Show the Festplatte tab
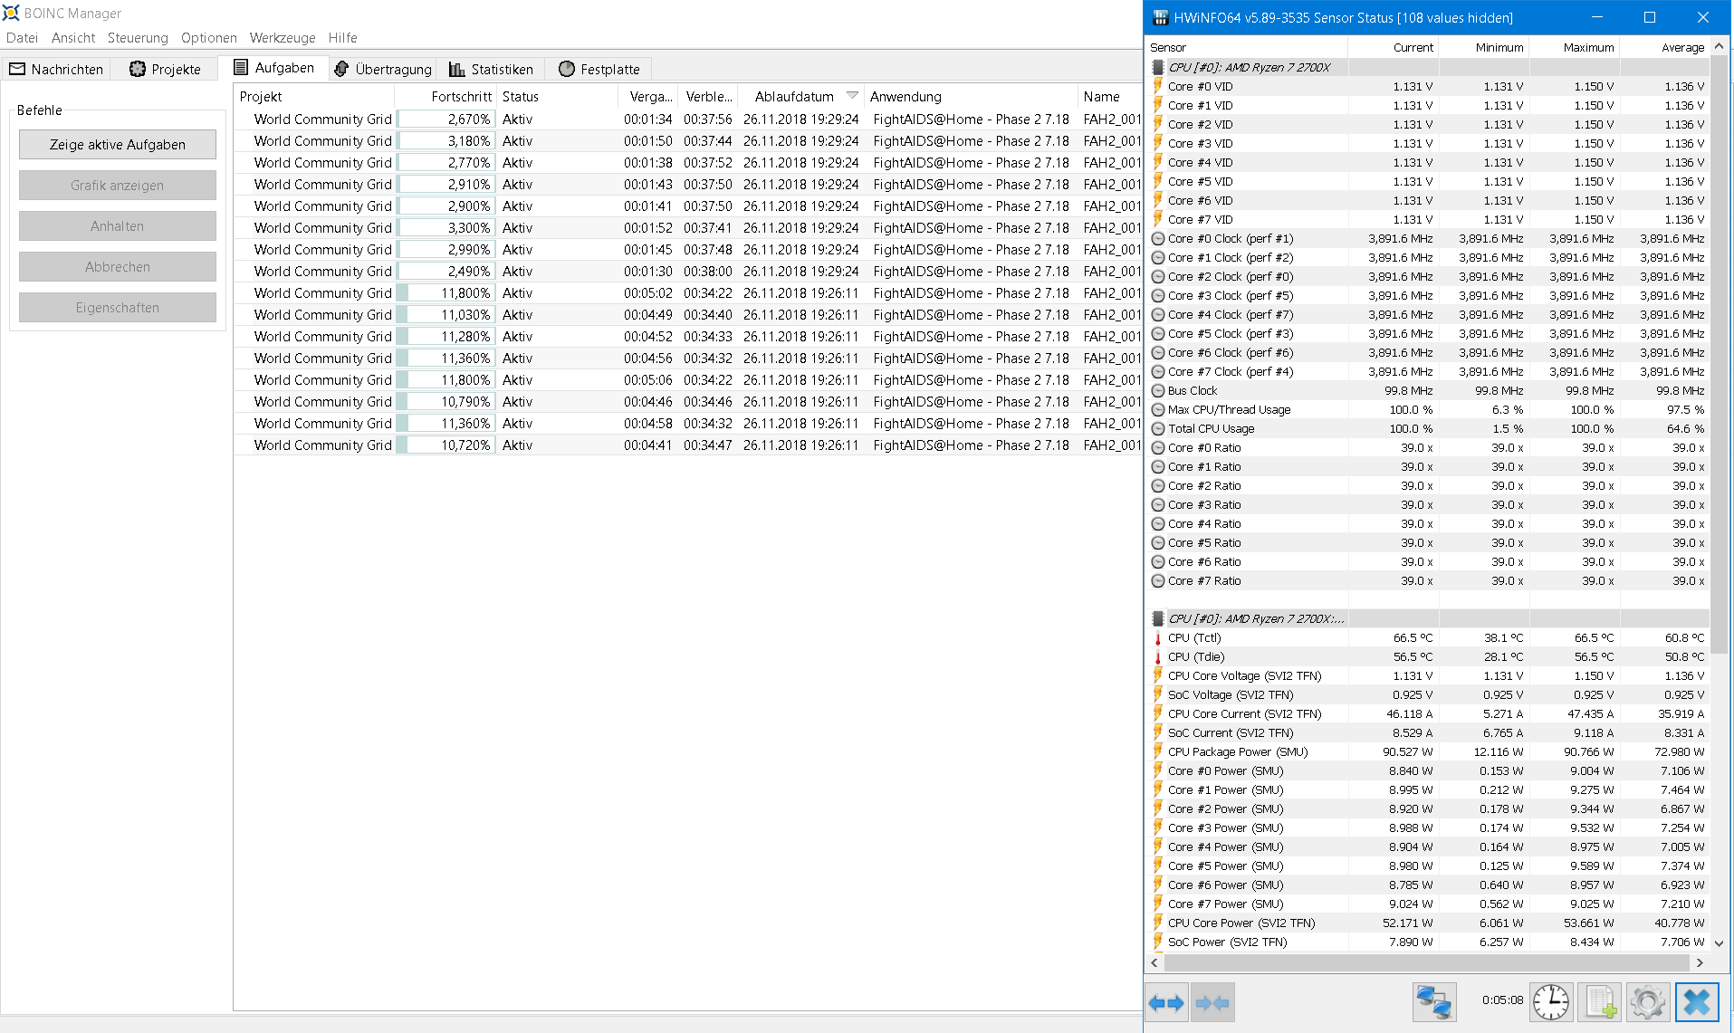This screenshot has width=1734, height=1033. [x=599, y=69]
